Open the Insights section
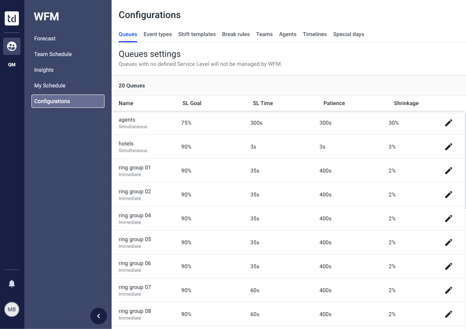 tap(44, 70)
